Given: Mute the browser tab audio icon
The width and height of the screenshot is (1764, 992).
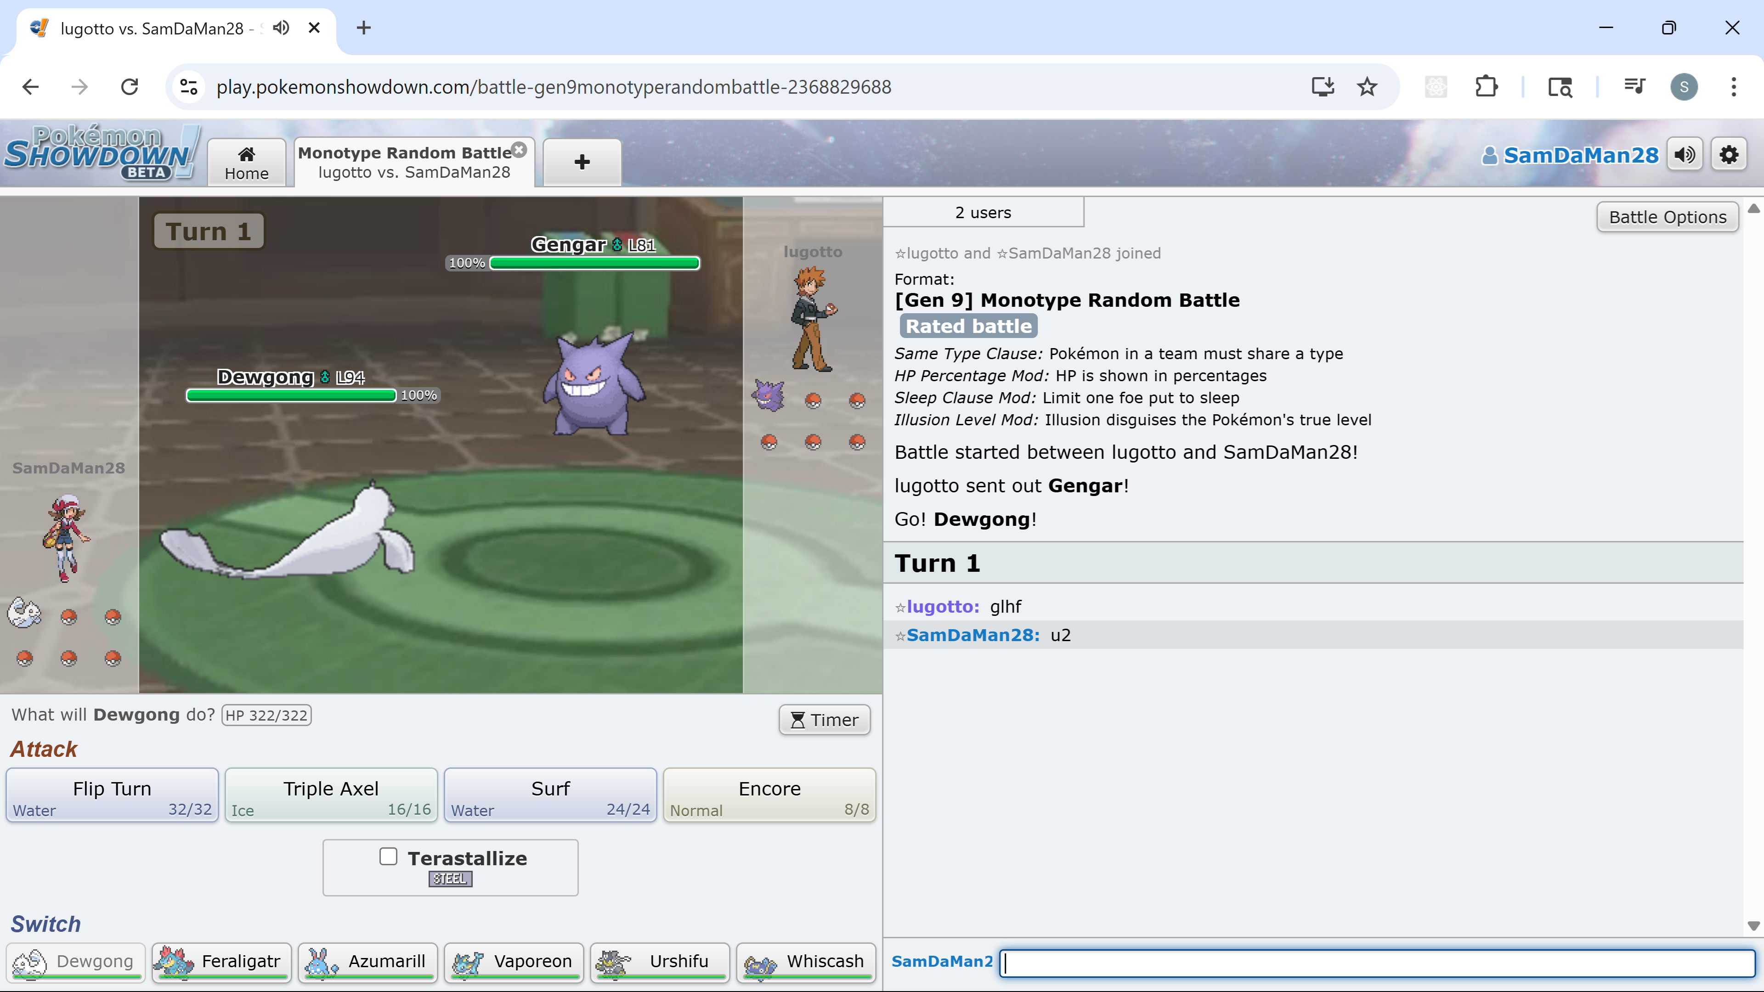Looking at the screenshot, I should pyautogui.click(x=281, y=28).
